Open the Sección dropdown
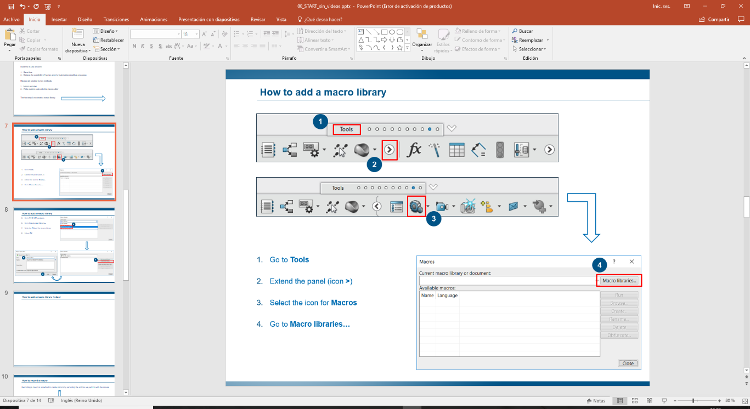750x409 pixels. coord(106,49)
